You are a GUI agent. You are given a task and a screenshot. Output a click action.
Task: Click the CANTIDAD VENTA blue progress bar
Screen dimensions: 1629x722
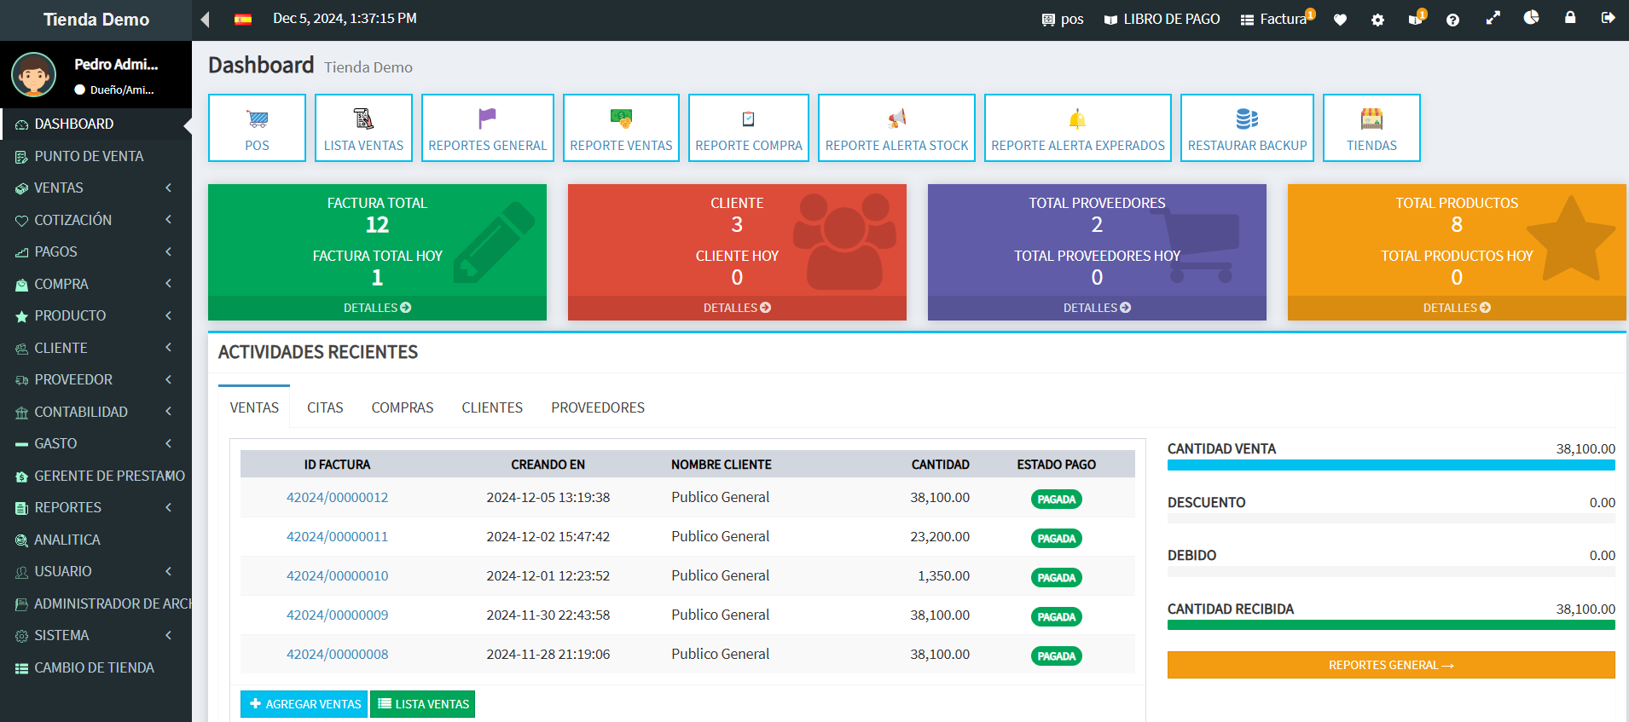1391,465
